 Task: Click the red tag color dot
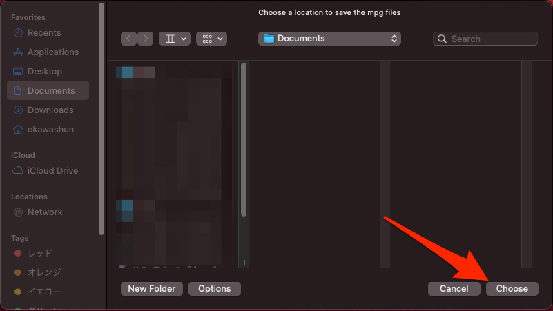[x=18, y=253]
